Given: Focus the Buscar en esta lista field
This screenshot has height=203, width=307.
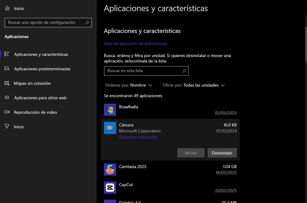Looking at the screenshot, I should point(146,71).
